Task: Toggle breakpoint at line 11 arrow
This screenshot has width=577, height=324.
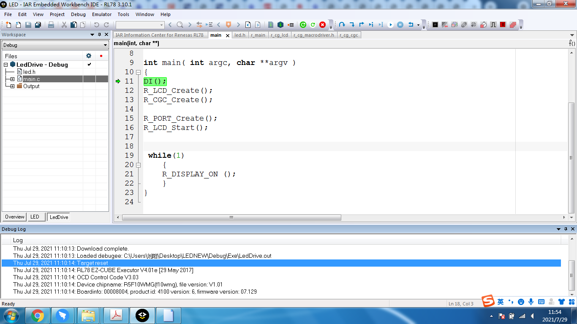Action: 118,81
